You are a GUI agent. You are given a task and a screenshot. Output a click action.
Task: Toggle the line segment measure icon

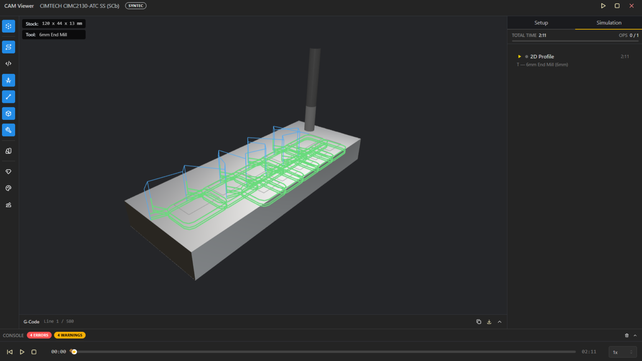[8, 97]
